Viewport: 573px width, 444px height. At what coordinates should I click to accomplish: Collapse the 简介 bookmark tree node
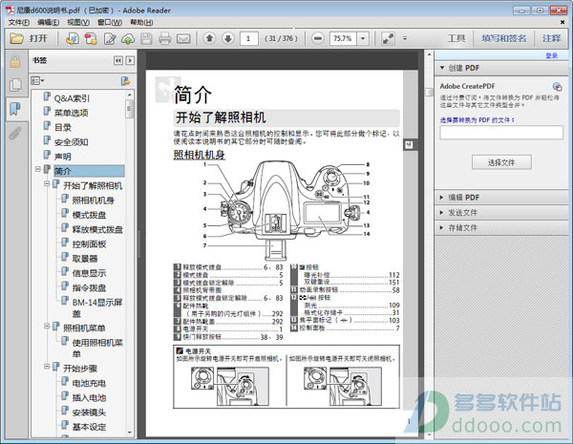point(37,169)
